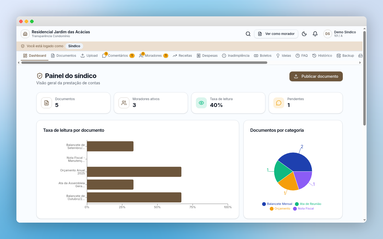Open notifications bell
This screenshot has width=383, height=239.
[315, 34]
